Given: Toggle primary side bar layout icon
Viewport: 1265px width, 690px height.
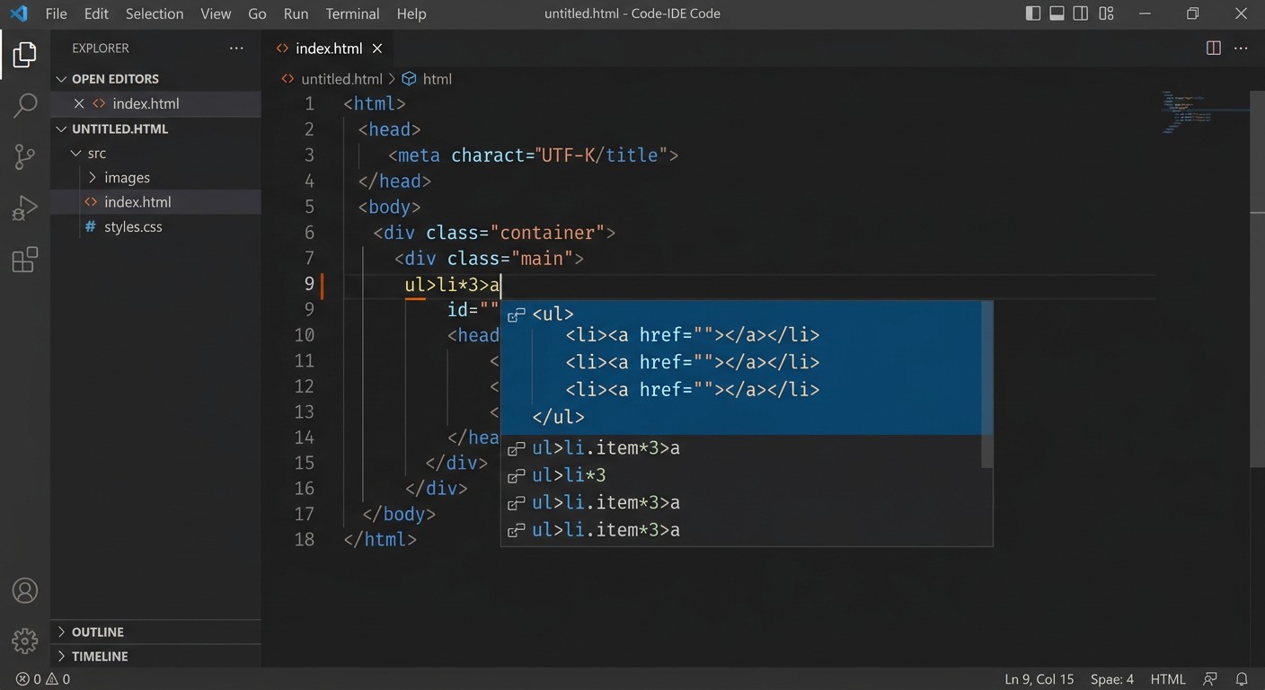Looking at the screenshot, I should tap(1033, 13).
